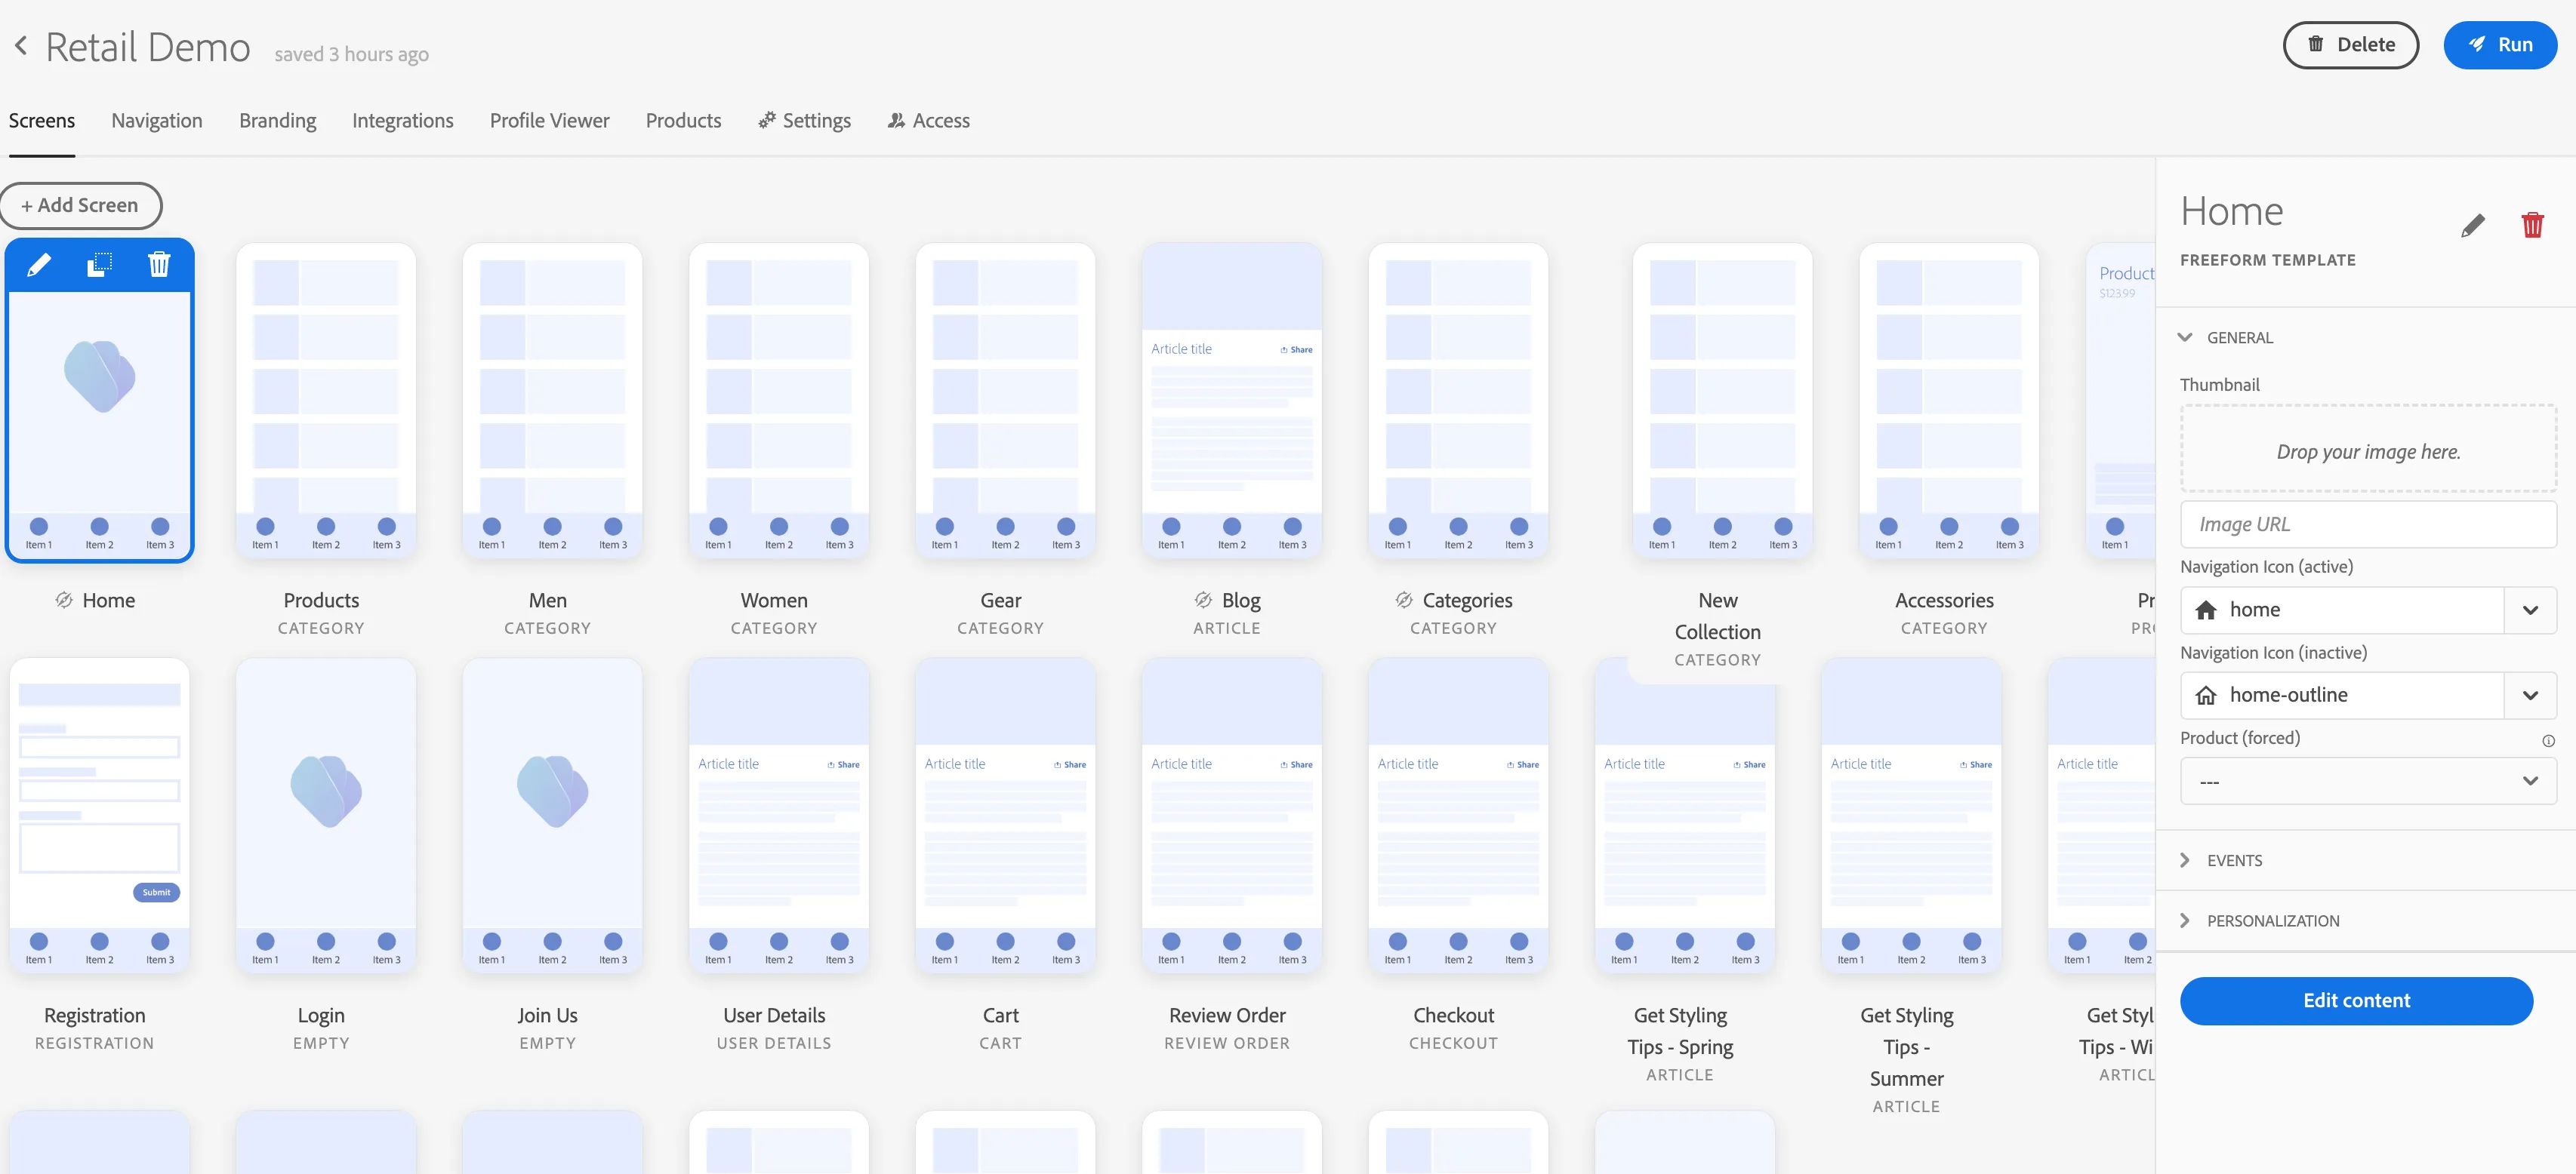Select the Review Order screen thumbnail

click(x=1231, y=816)
